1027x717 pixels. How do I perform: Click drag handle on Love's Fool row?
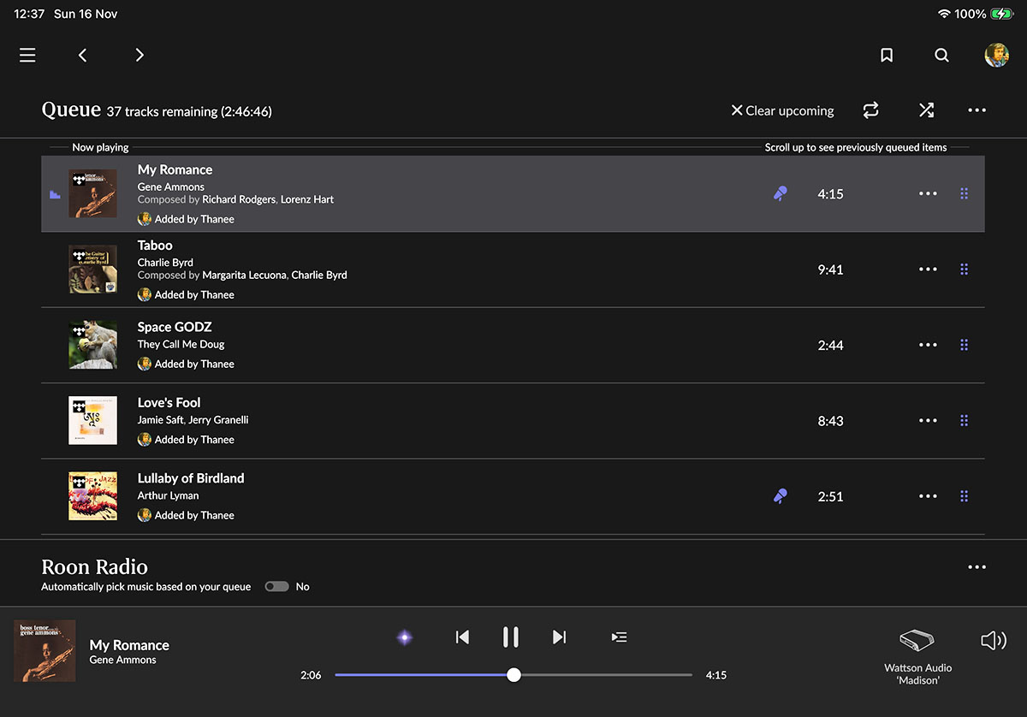[965, 420]
